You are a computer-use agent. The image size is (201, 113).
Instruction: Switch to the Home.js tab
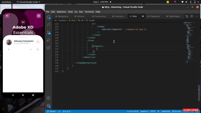tap(79, 16)
